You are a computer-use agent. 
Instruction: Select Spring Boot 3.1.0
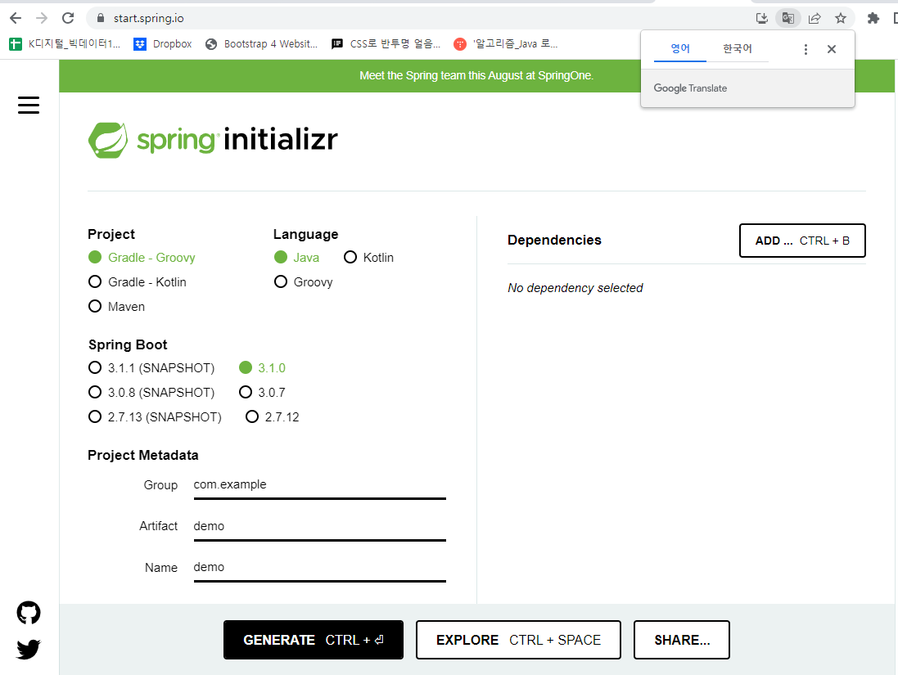pyautogui.click(x=262, y=368)
